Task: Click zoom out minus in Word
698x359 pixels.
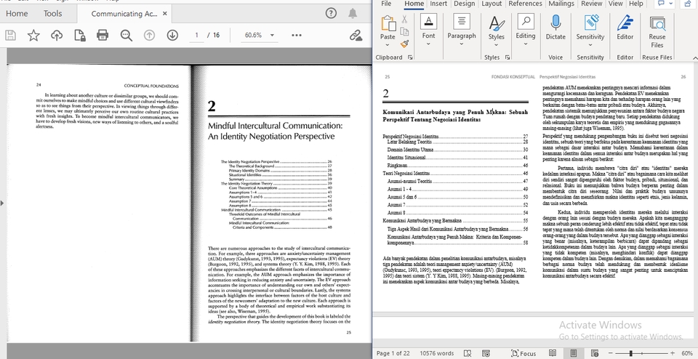Action: [x=611, y=353]
